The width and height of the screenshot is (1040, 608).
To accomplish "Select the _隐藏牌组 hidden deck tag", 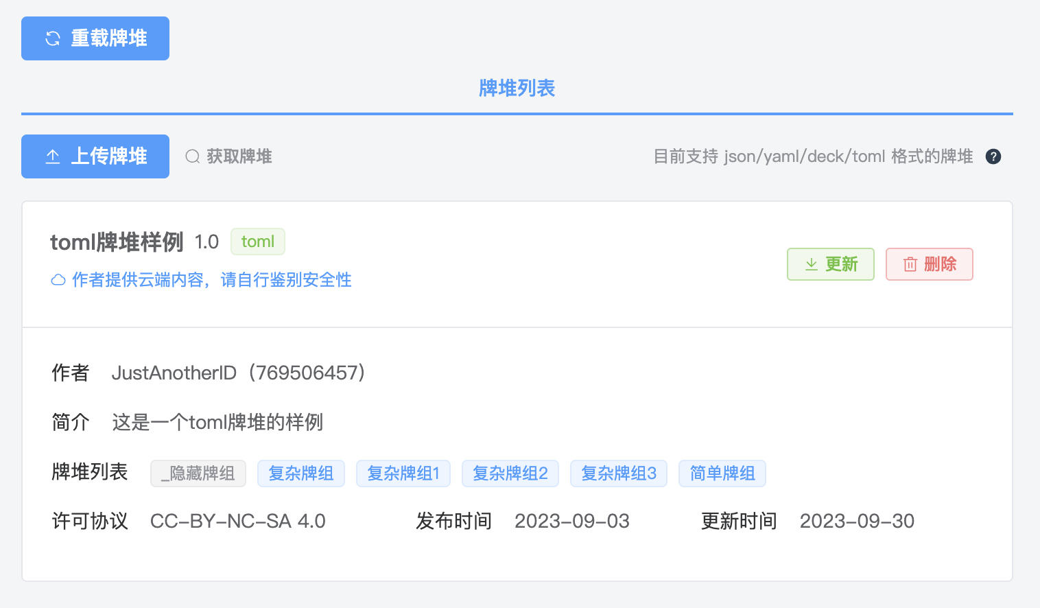I will point(198,473).
